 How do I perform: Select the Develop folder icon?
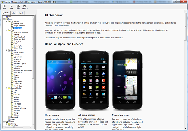pos(6,122)
